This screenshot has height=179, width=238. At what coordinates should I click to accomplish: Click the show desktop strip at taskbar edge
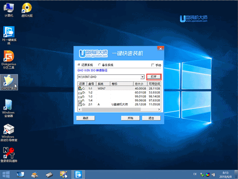(237, 174)
